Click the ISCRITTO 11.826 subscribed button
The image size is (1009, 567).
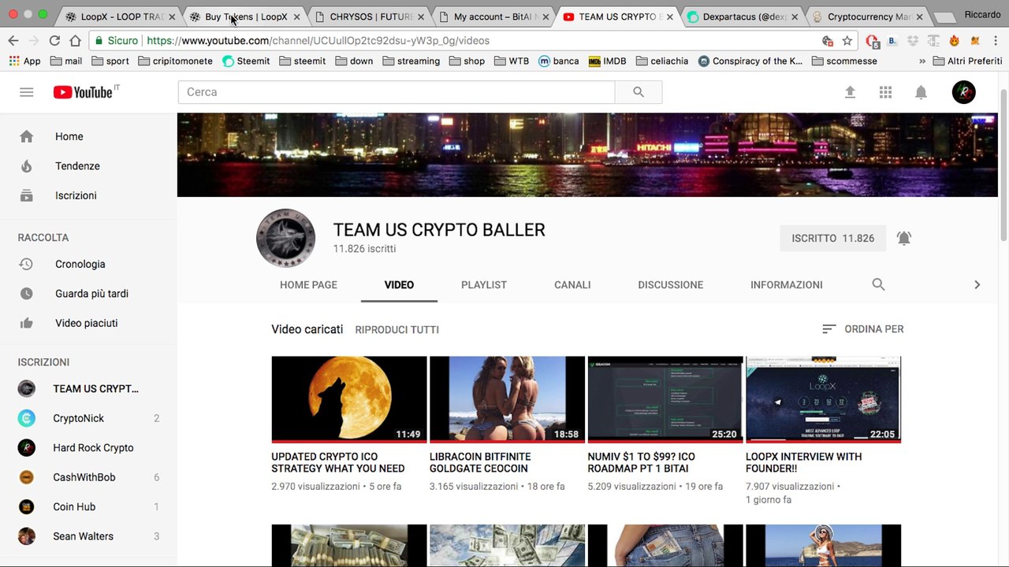[833, 238]
